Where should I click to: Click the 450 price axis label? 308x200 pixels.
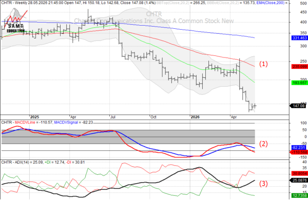coord(303,12)
